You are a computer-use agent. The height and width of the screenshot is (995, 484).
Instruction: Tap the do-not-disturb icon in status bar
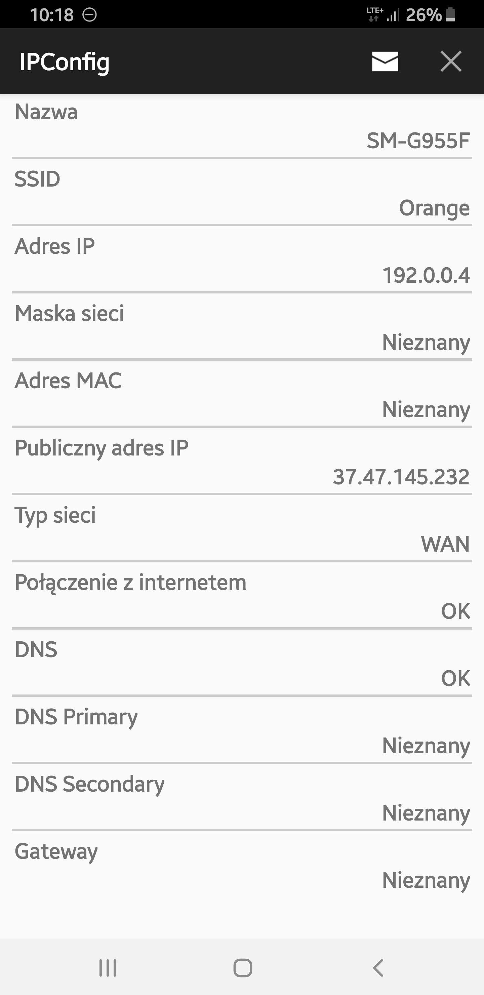coord(90,15)
